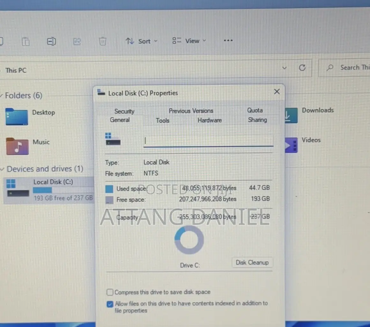Click the Disk Cleanup button
The height and width of the screenshot is (327, 370).
[x=252, y=263]
